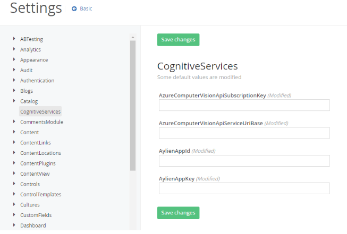Expand the Blogs tree node arrow
Screen dimensions: 347x234
[x=14, y=90]
